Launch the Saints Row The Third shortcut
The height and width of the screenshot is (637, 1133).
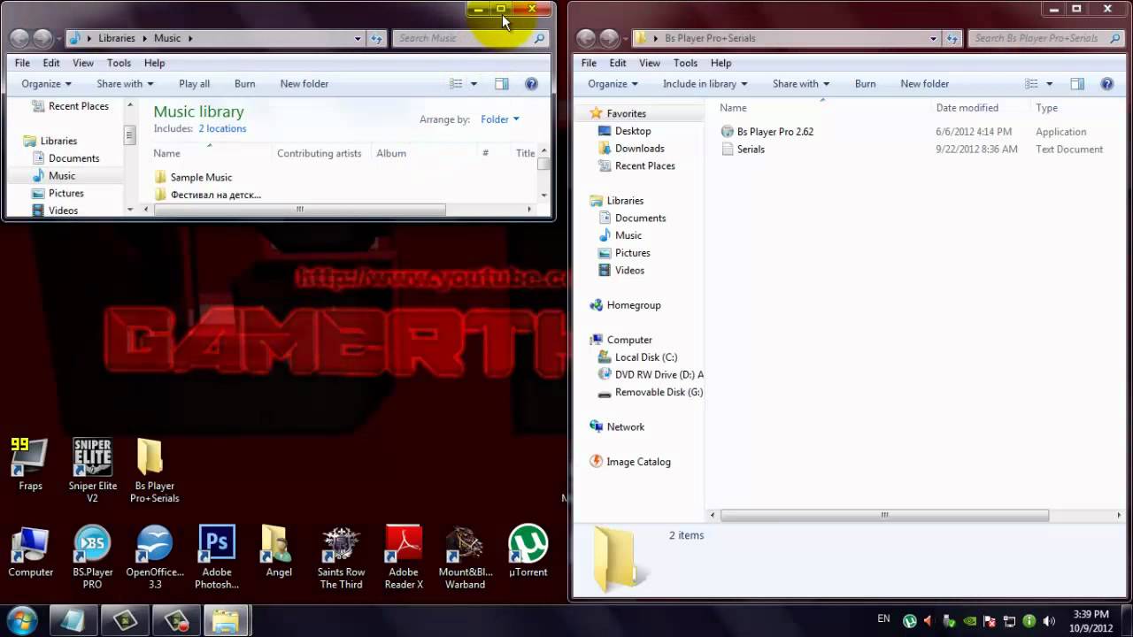(341, 557)
